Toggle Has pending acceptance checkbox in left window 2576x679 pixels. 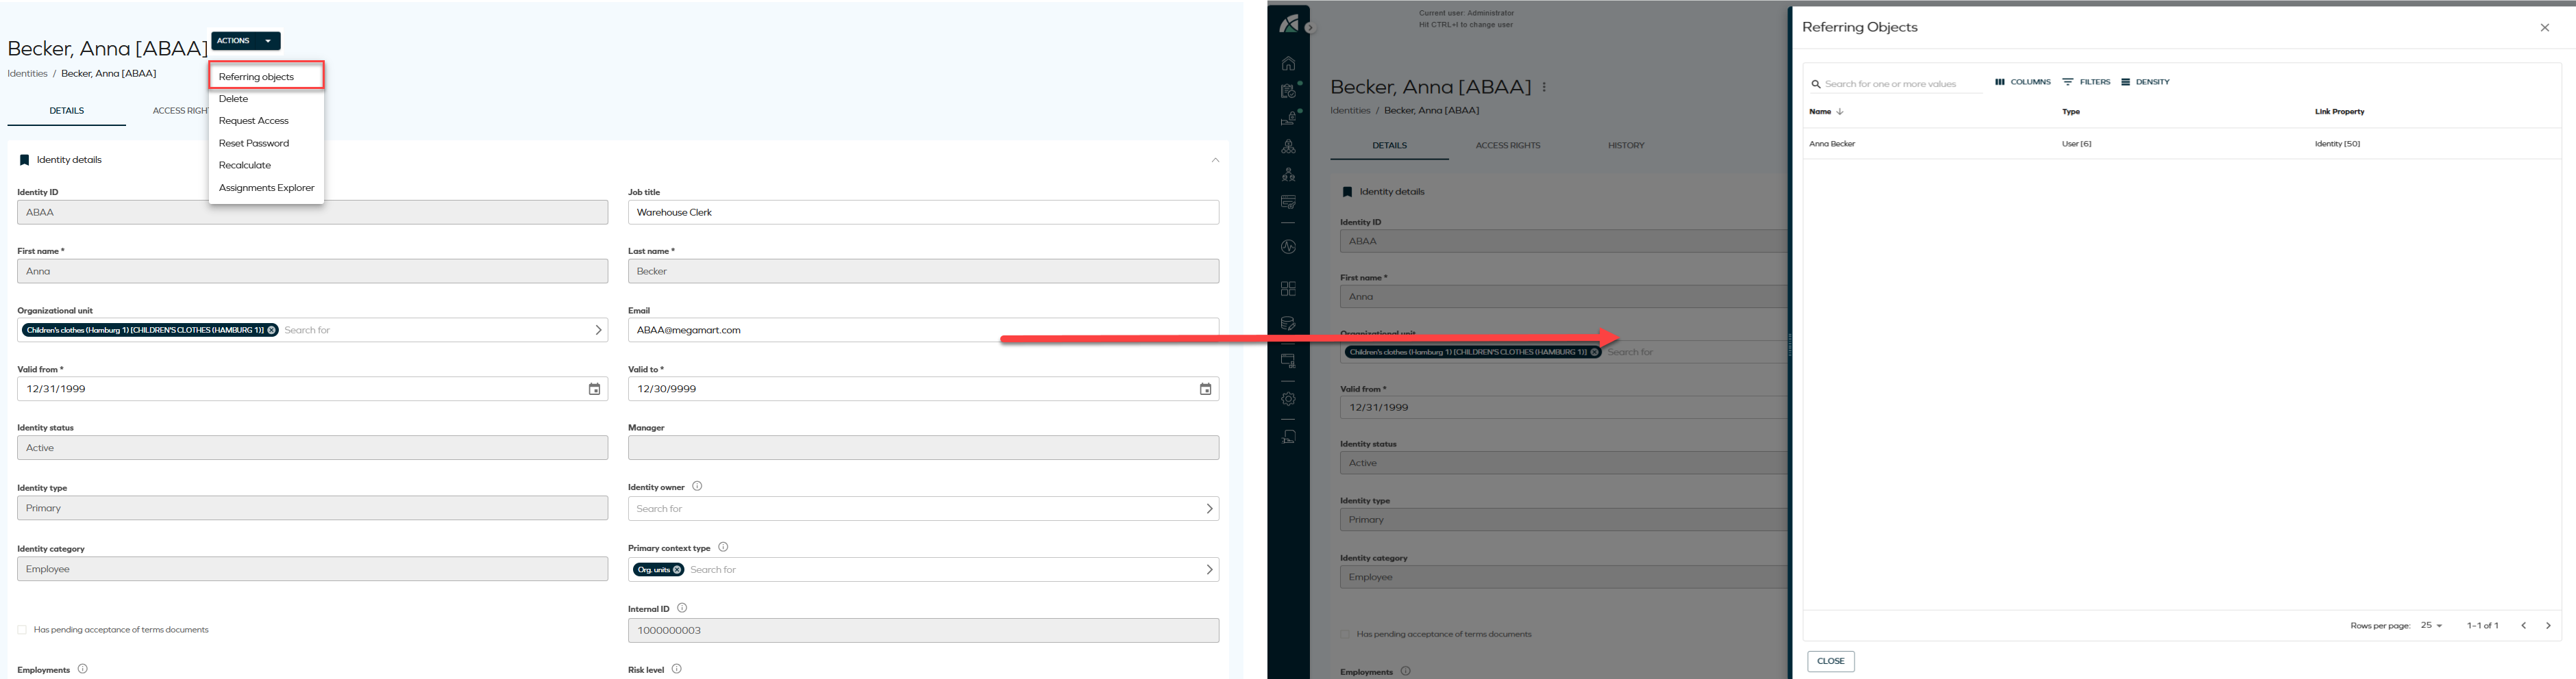(x=22, y=630)
